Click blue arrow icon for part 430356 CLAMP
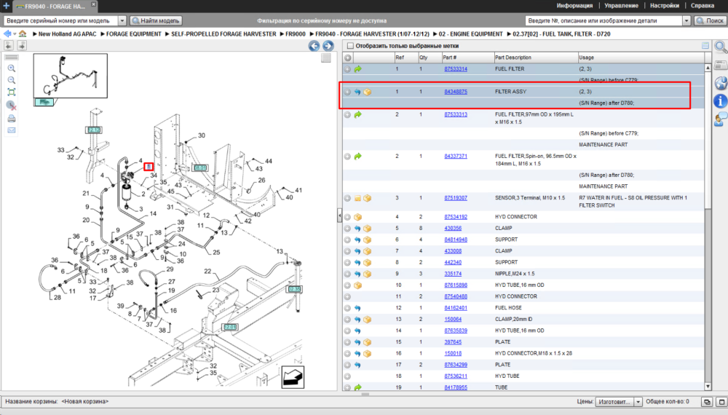This screenshot has width=728, height=415. [x=357, y=229]
